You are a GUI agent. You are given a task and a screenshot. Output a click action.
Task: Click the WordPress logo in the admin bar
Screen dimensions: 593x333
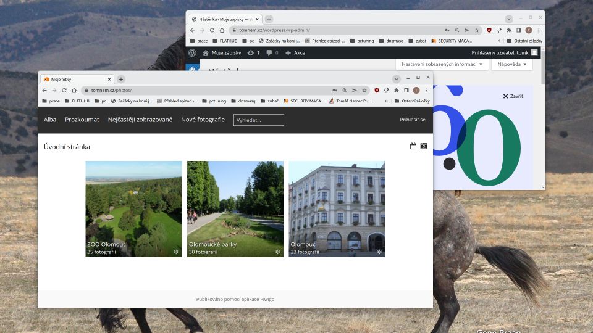point(192,53)
